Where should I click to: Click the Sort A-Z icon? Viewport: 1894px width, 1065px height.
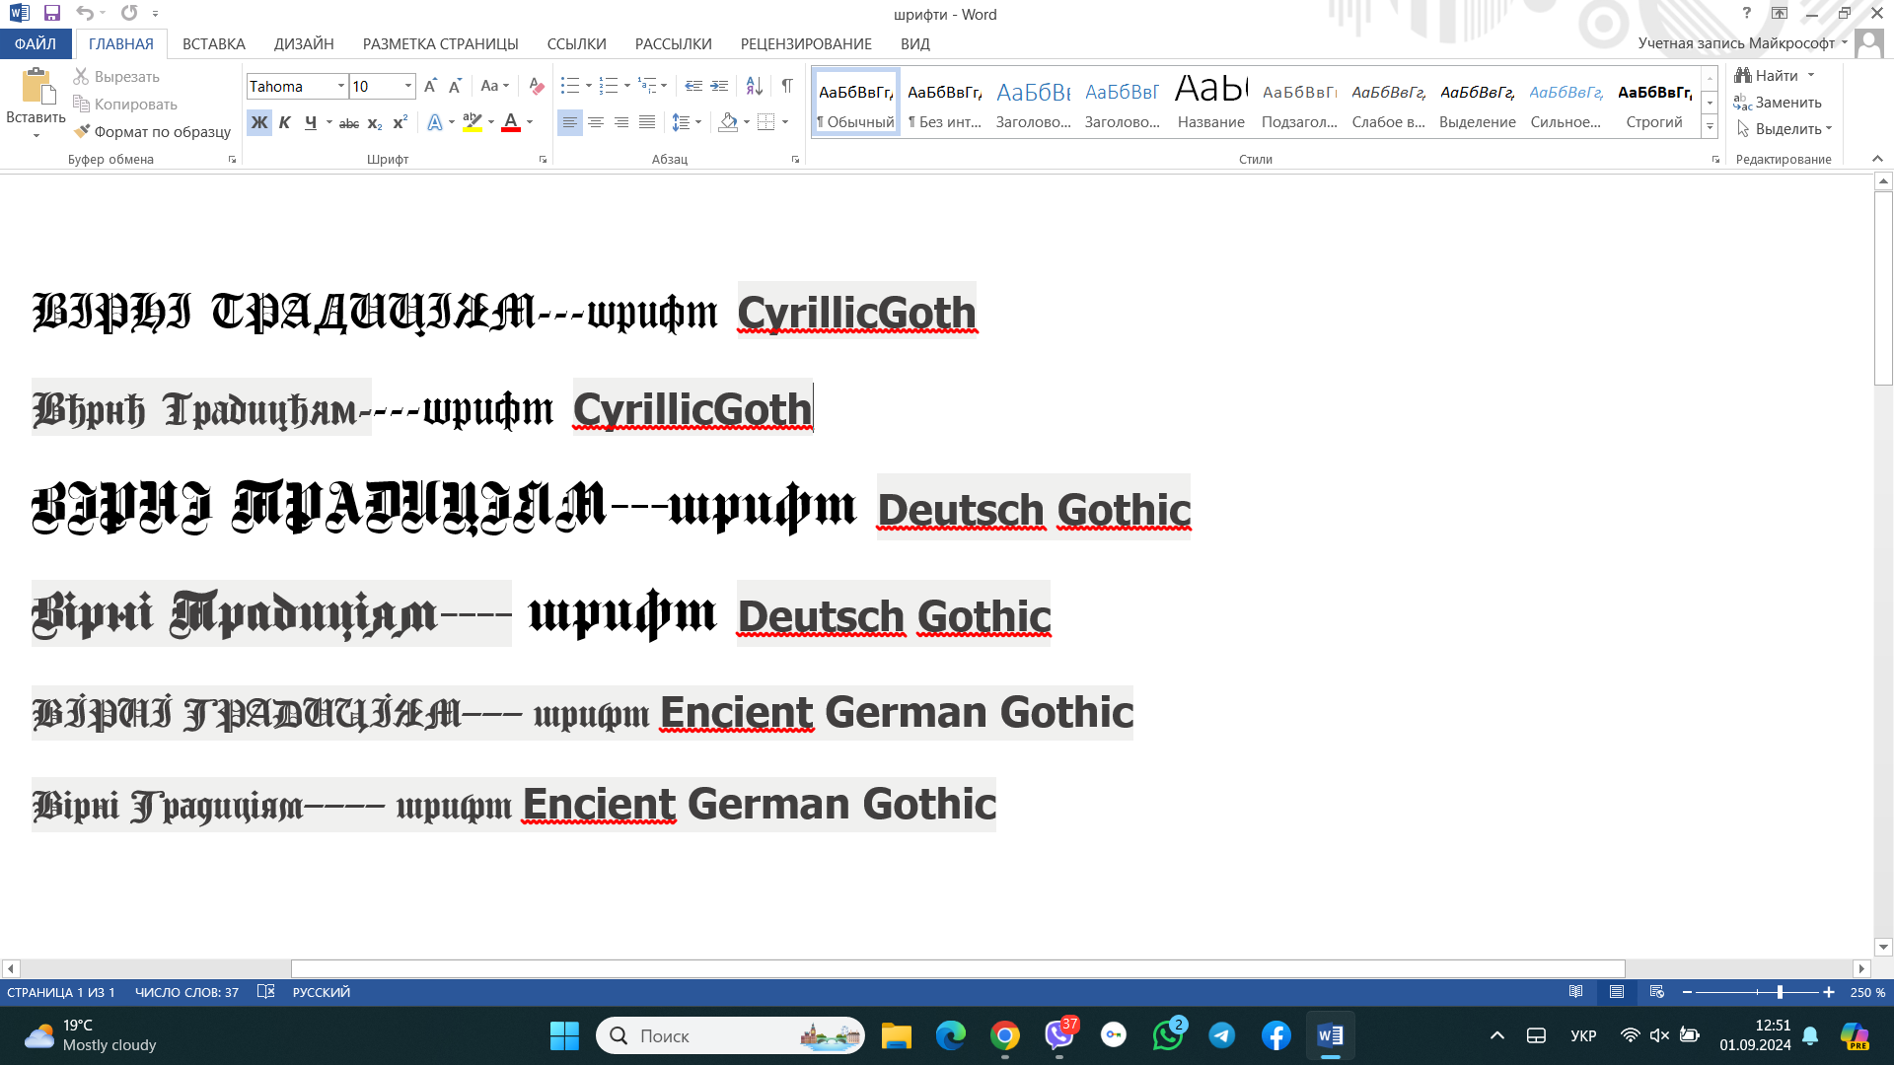pos(754,86)
